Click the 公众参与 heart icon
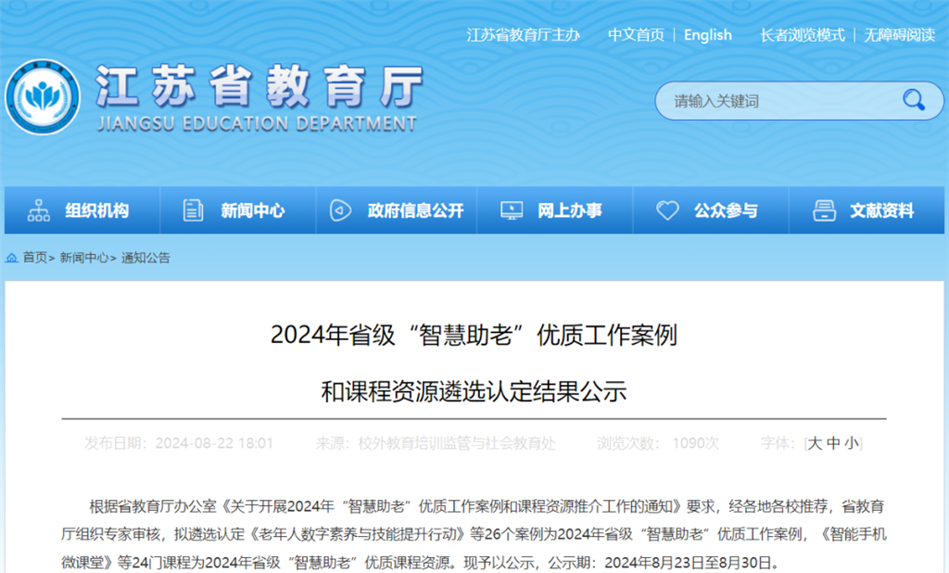The image size is (949, 573). tap(667, 210)
